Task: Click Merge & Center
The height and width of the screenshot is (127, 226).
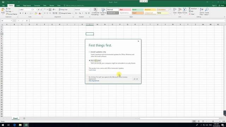Action: 65,13
